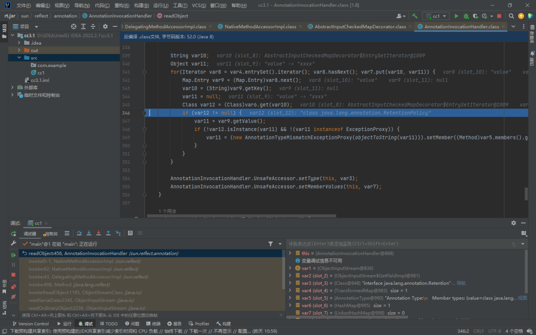Click the 导航 link on var3
This screenshot has height=335, width=536.
461,283
